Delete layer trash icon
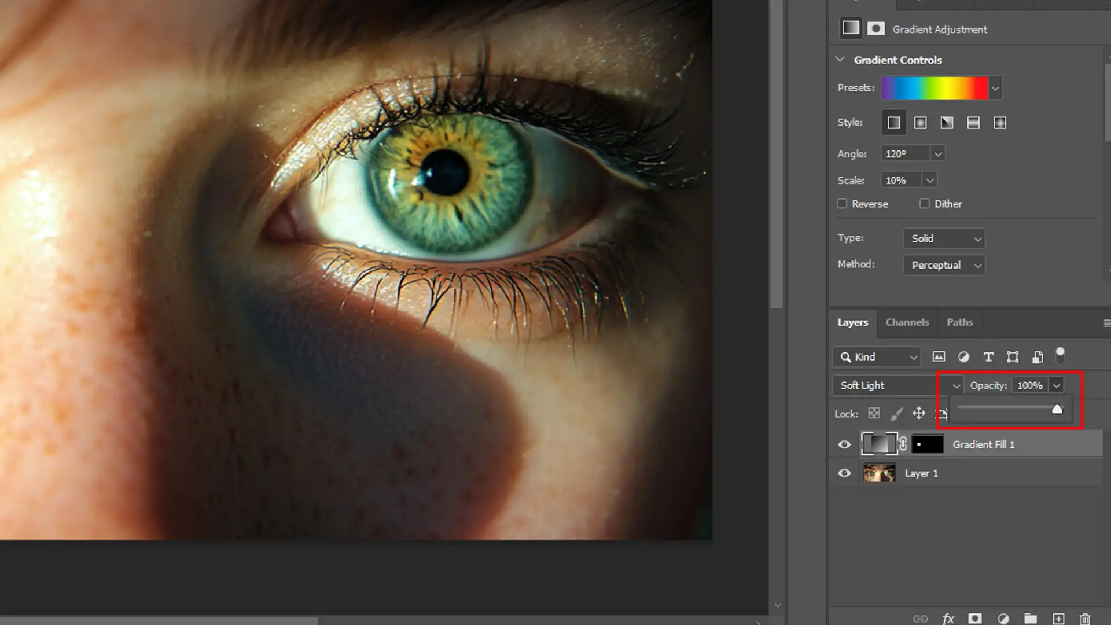This screenshot has width=1111, height=625. click(x=1086, y=619)
